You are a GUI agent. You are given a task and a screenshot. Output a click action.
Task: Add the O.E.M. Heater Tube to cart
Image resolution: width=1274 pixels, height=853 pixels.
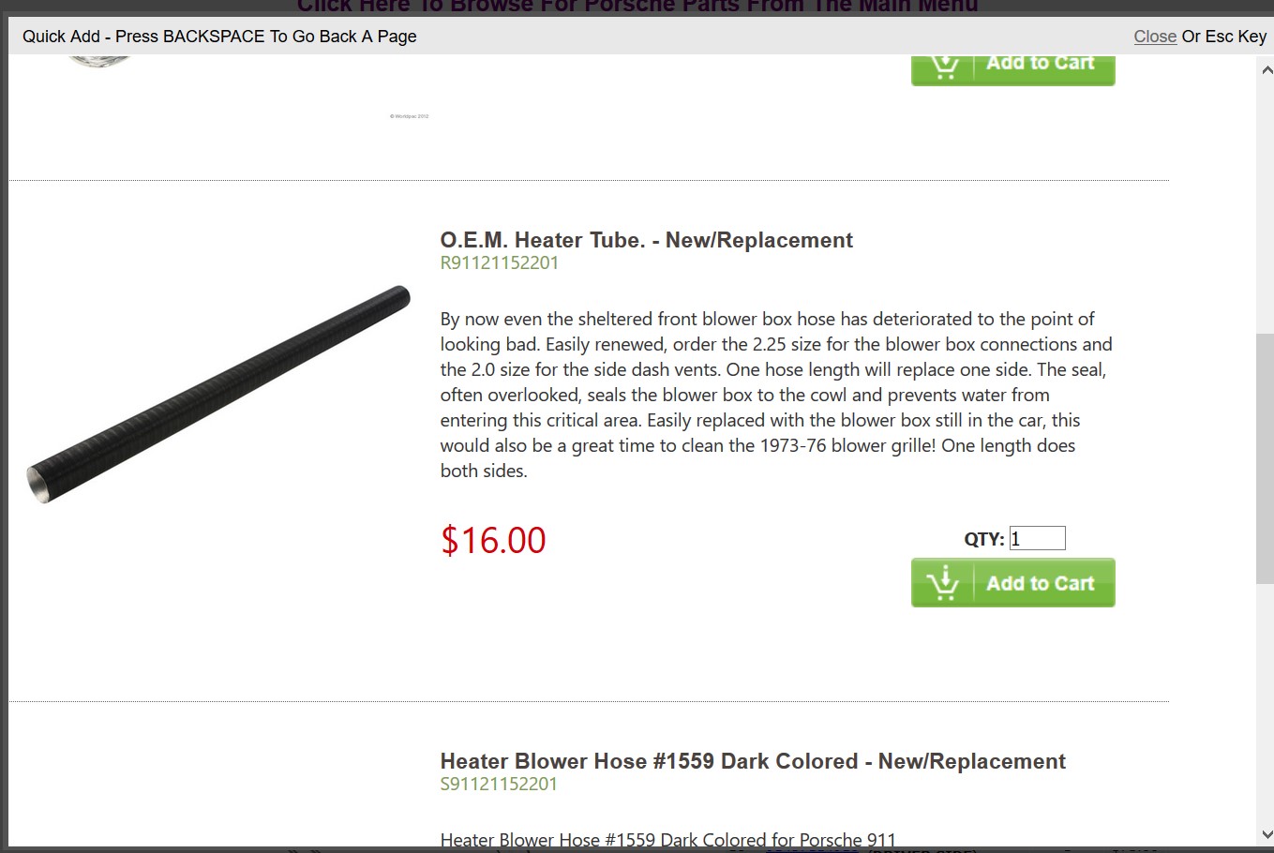1012,583
